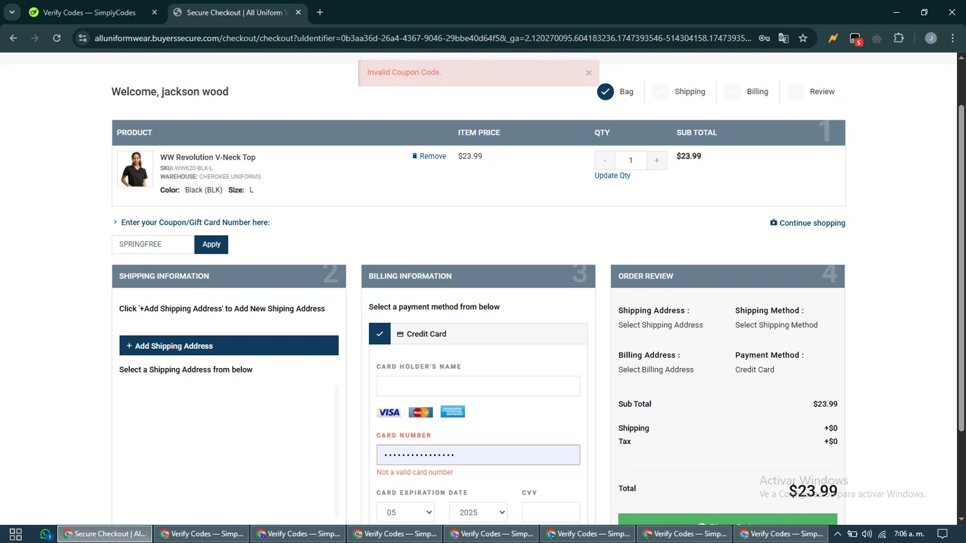Go to the Review checkout step
This screenshot has height=543, width=966.
coord(811,92)
